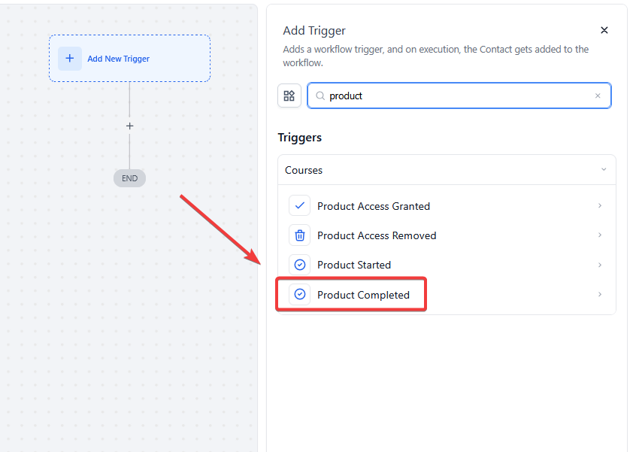Add a step with the plus connector
This screenshot has height=452, width=636.
(129, 126)
